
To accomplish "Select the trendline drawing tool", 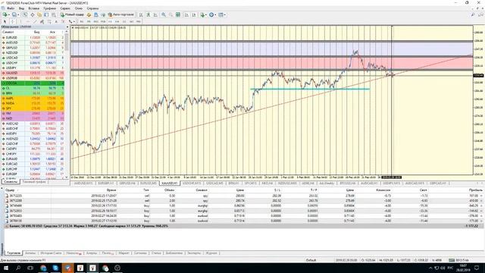I will (x=35, y=21).
